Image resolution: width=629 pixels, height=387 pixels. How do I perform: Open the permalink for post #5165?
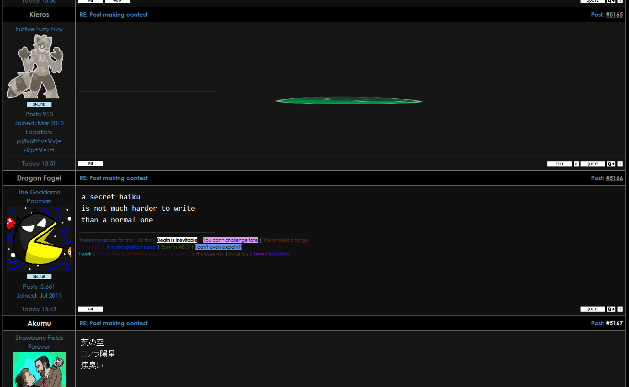point(614,14)
